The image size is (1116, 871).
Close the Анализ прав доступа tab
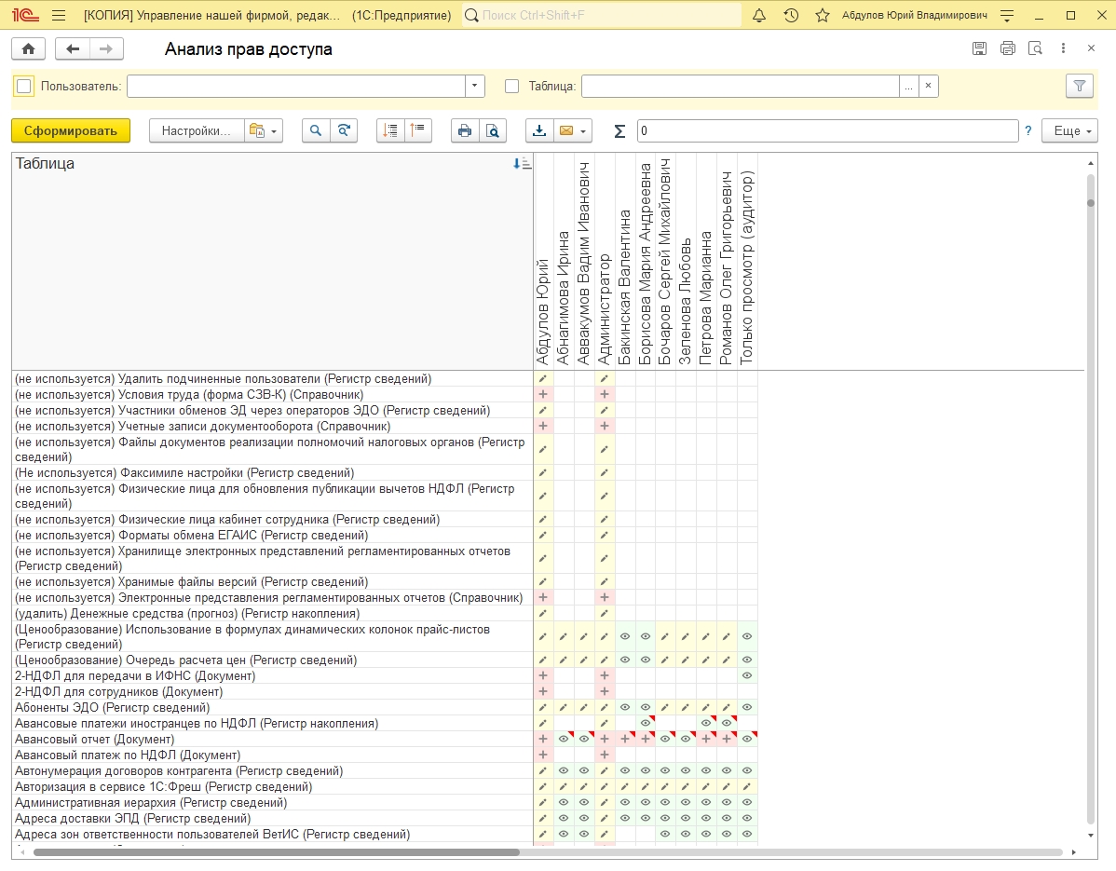point(1091,48)
